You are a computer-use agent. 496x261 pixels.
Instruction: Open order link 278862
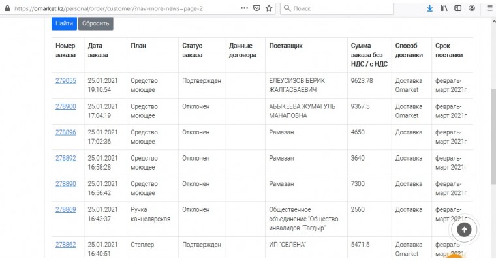pos(66,245)
